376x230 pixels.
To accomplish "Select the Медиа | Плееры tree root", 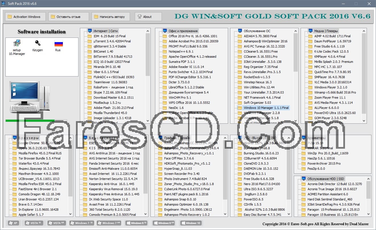I will click(x=326, y=31).
